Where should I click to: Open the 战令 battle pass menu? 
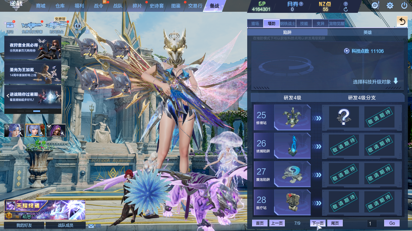click(x=98, y=6)
